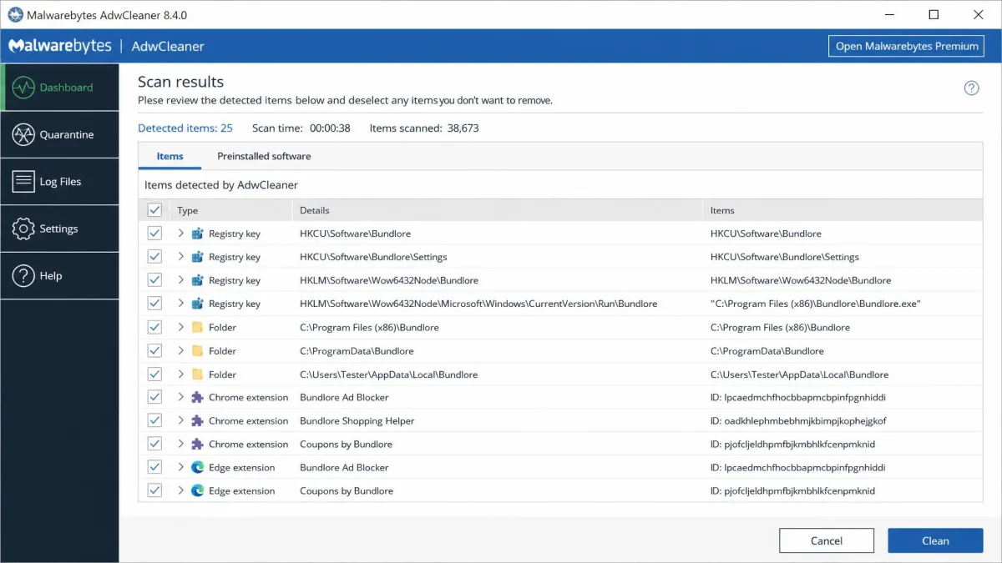1002x563 pixels.
Task: Click registry icon for CurrentVersion\Run\Bundlore row
Action: tap(198, 304)
